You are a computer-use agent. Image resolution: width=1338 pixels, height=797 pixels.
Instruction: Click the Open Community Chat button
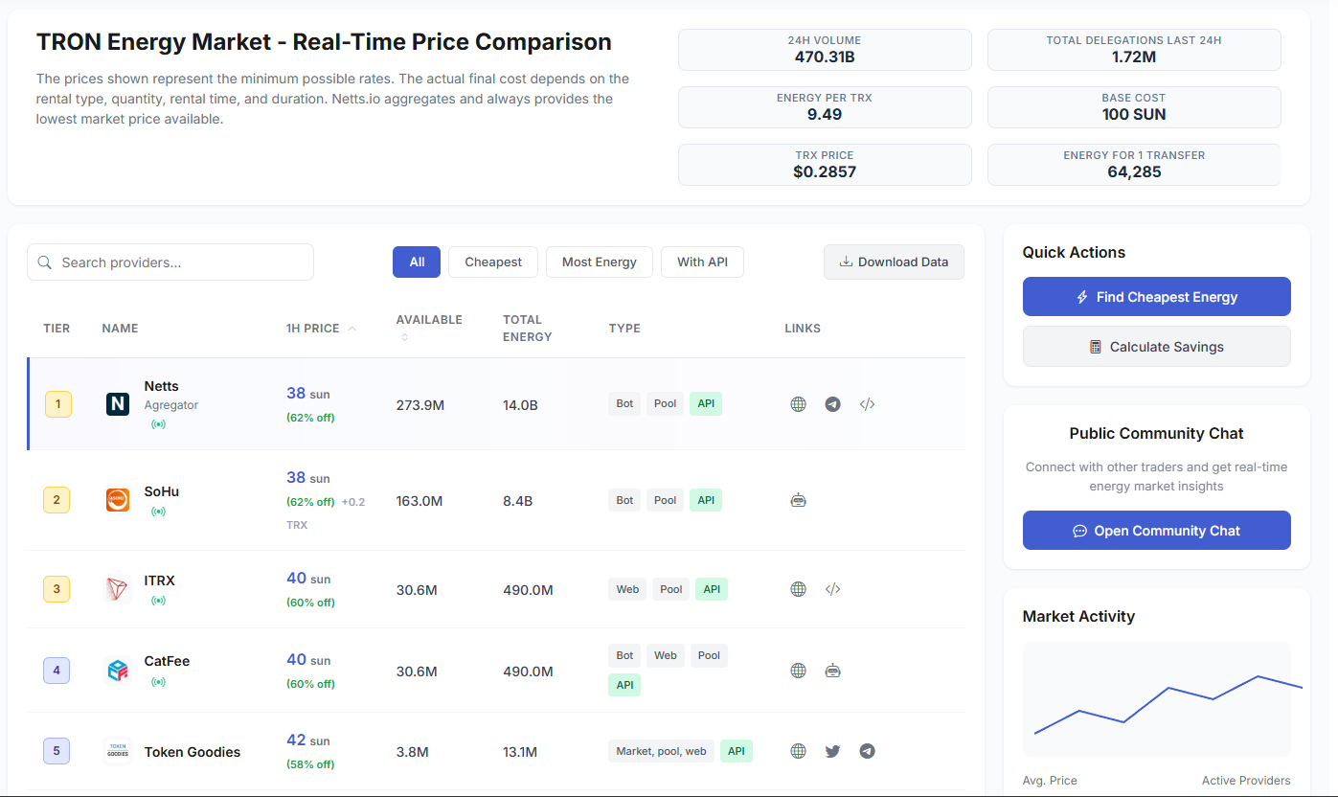coord(1156,531)
